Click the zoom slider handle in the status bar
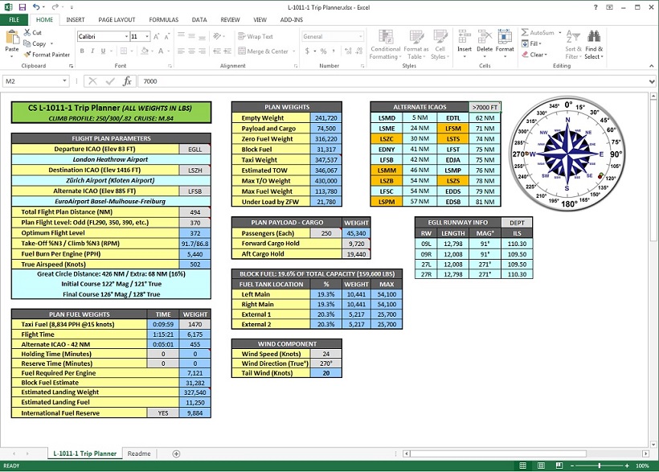 pos(600,466)
